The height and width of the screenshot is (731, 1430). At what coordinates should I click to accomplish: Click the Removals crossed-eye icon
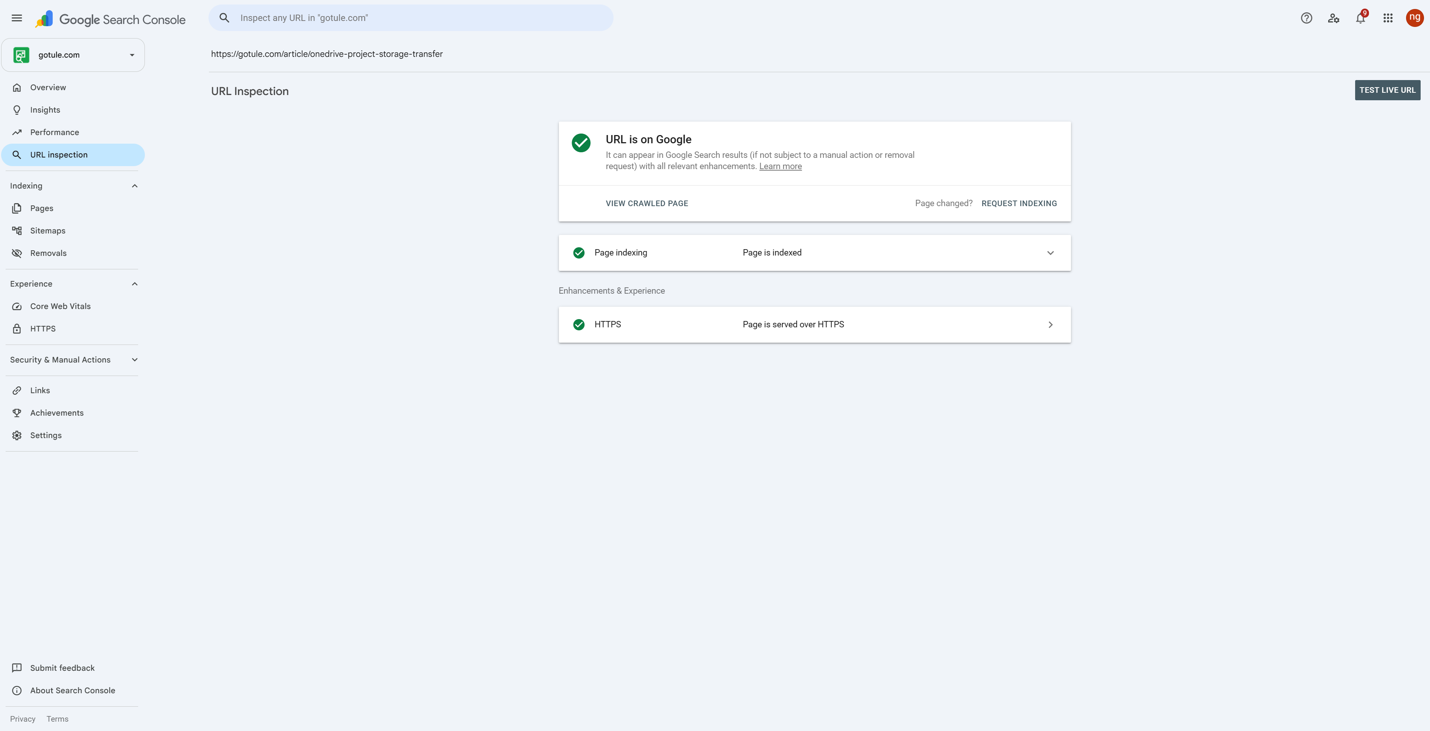[x=17, y=254]
